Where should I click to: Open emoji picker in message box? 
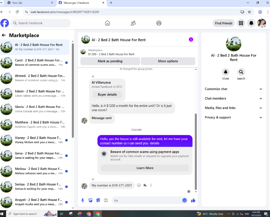184,200
